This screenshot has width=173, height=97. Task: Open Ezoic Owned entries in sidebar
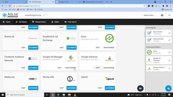(x=159, y=33)
